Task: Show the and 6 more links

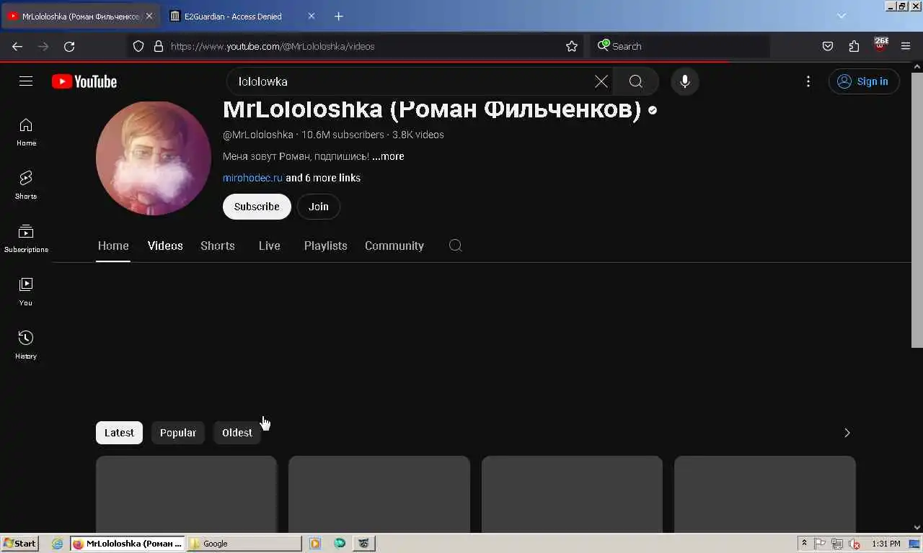Action: (323, 178)
